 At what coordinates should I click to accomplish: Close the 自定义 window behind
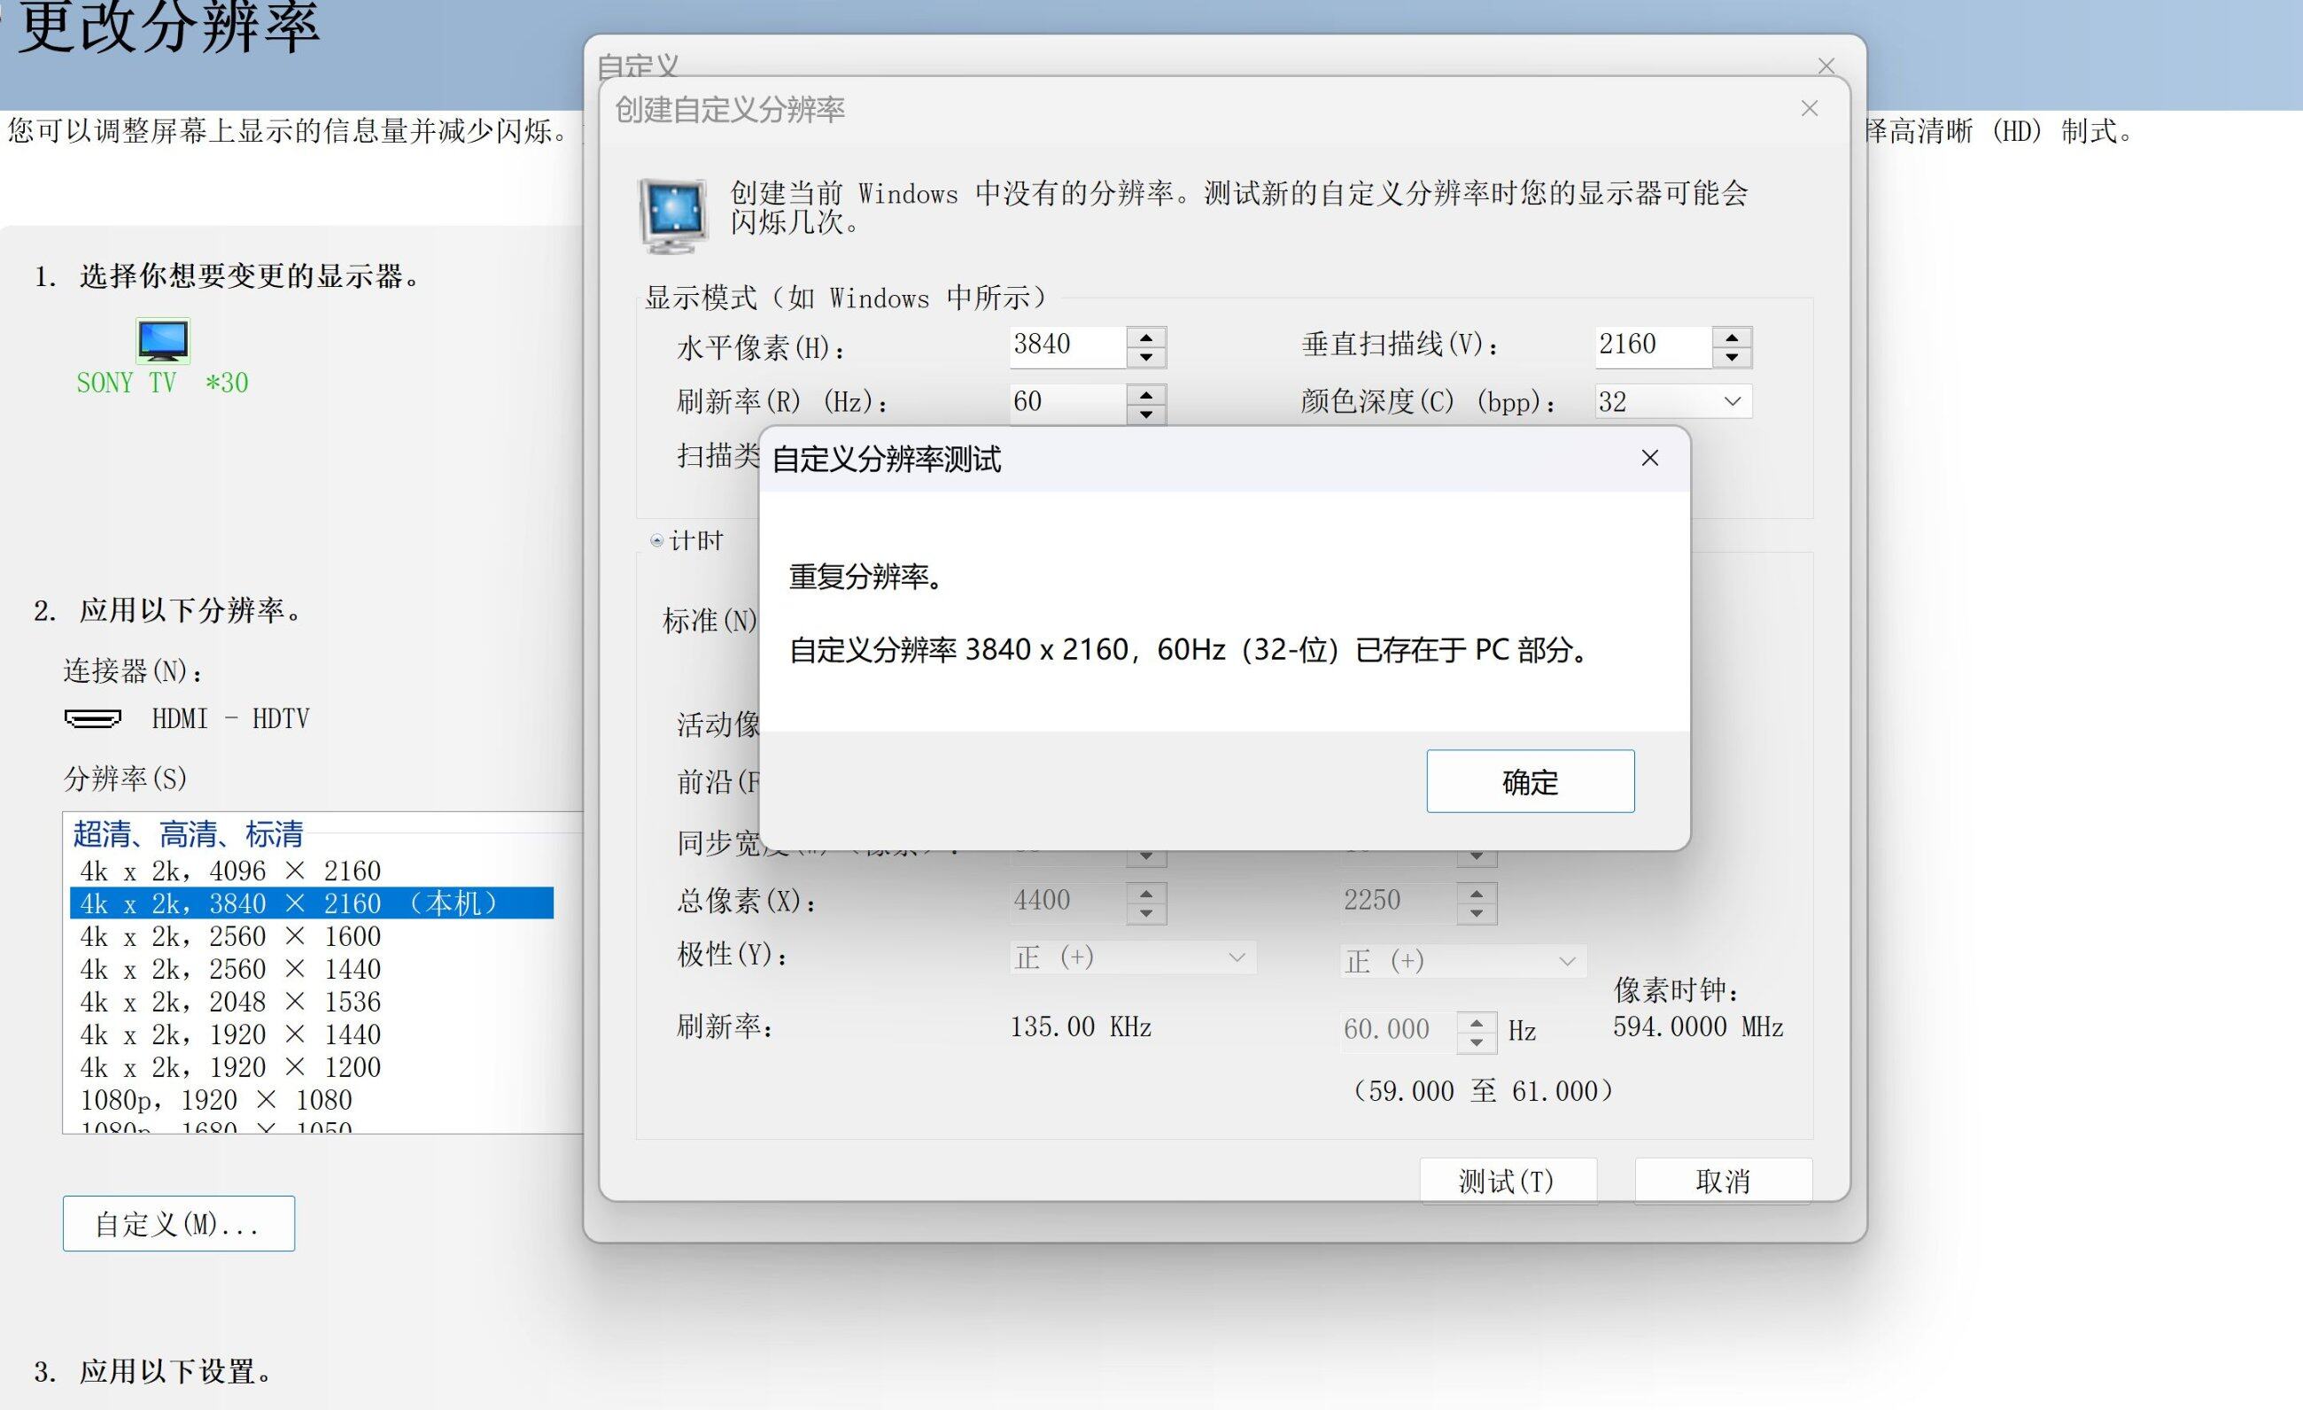1826,66
